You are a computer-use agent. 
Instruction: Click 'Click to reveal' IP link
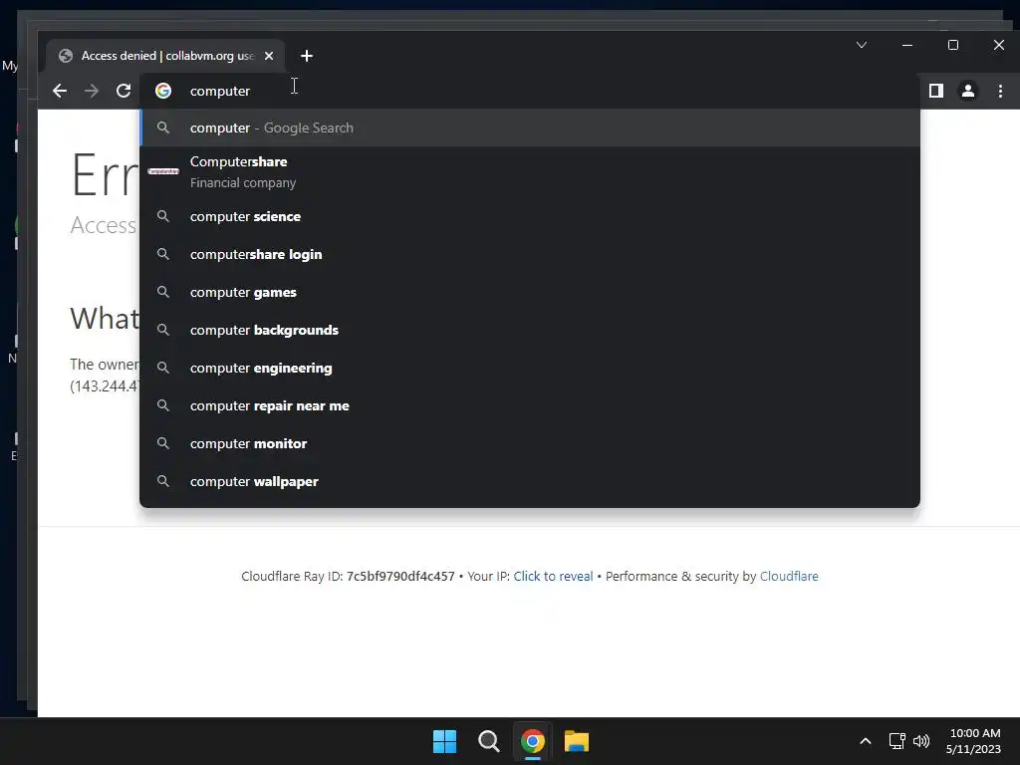(x=553, y=577)
